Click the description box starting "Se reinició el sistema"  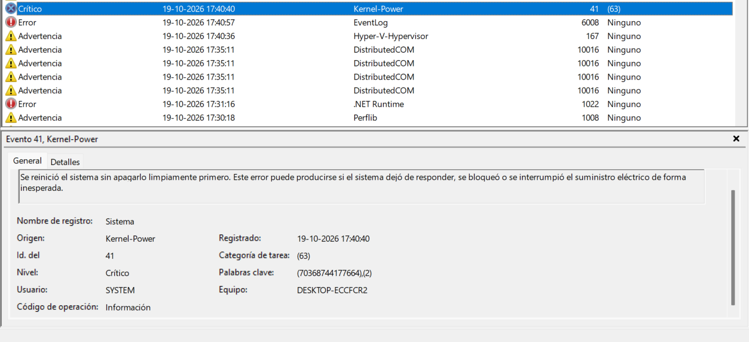362,186
